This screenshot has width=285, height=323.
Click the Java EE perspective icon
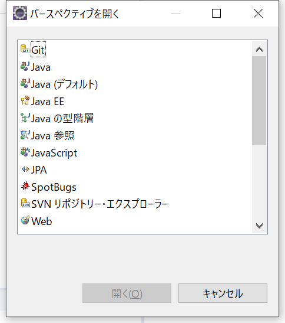[25, 100]
